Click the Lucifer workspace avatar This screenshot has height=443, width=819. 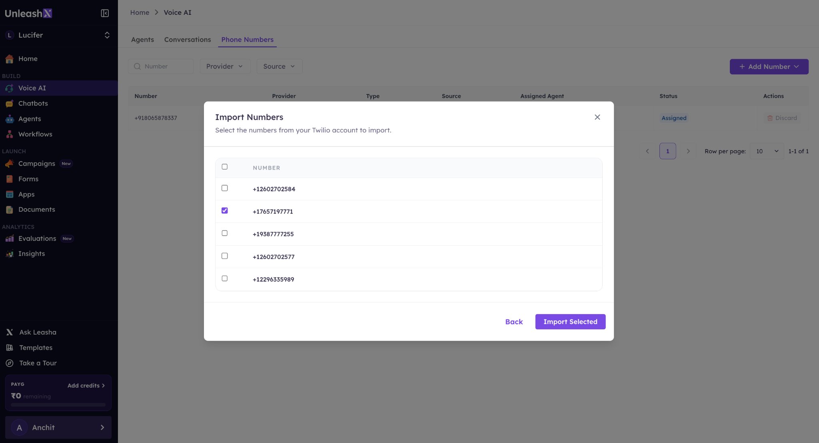(10, 35)
